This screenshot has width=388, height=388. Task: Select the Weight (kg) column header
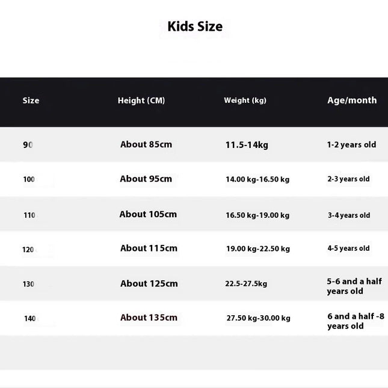click(245, 100)
